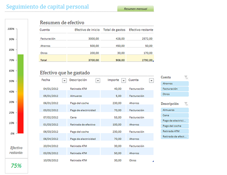The height and width of the screenshot is (175, 227).
Task: Click the Total row label
Action: point(44,60)
